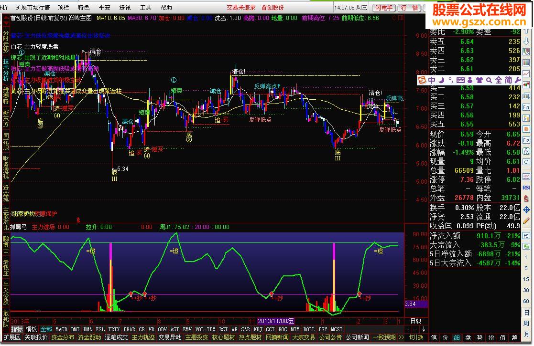The height and width of the screenshot is (346, 534).
Task: Open the 扩展市场行情 menu
Action: (33, 7)
